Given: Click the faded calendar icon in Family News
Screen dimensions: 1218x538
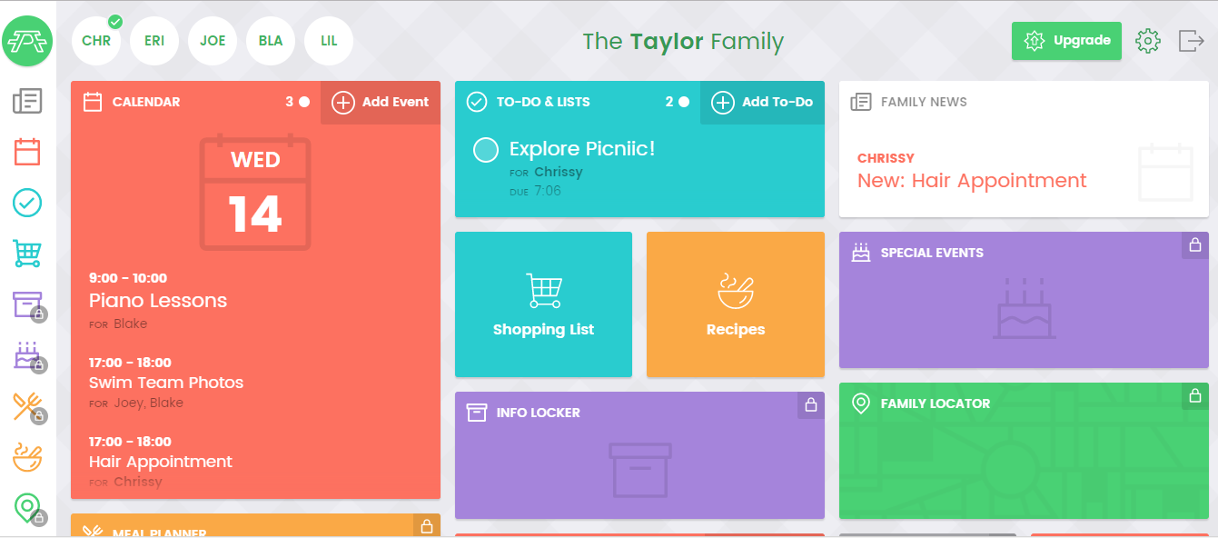Looking at the screenshot, I should (1166, 172).
